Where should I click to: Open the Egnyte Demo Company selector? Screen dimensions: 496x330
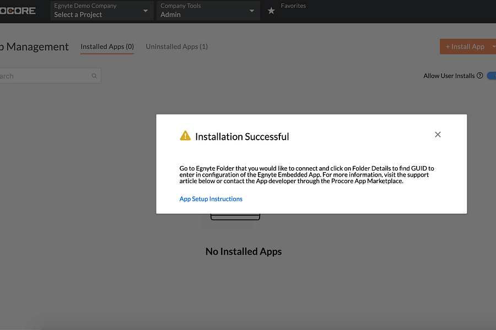101,10
